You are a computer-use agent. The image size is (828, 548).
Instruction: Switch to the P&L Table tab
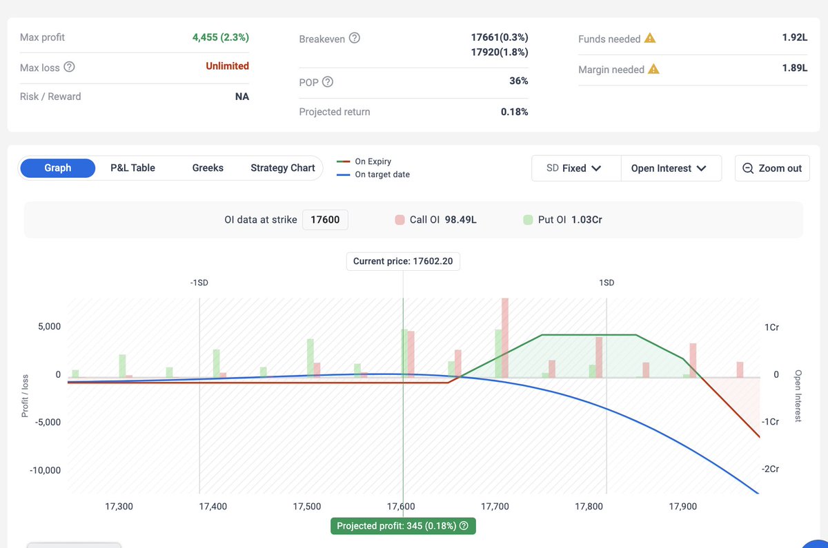coord(133,168)
